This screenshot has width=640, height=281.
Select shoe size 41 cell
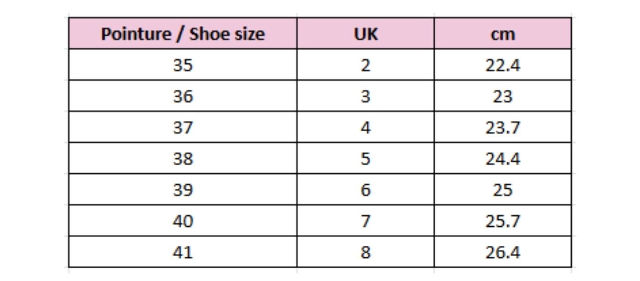pyautogui.click(x=183, y=252)
